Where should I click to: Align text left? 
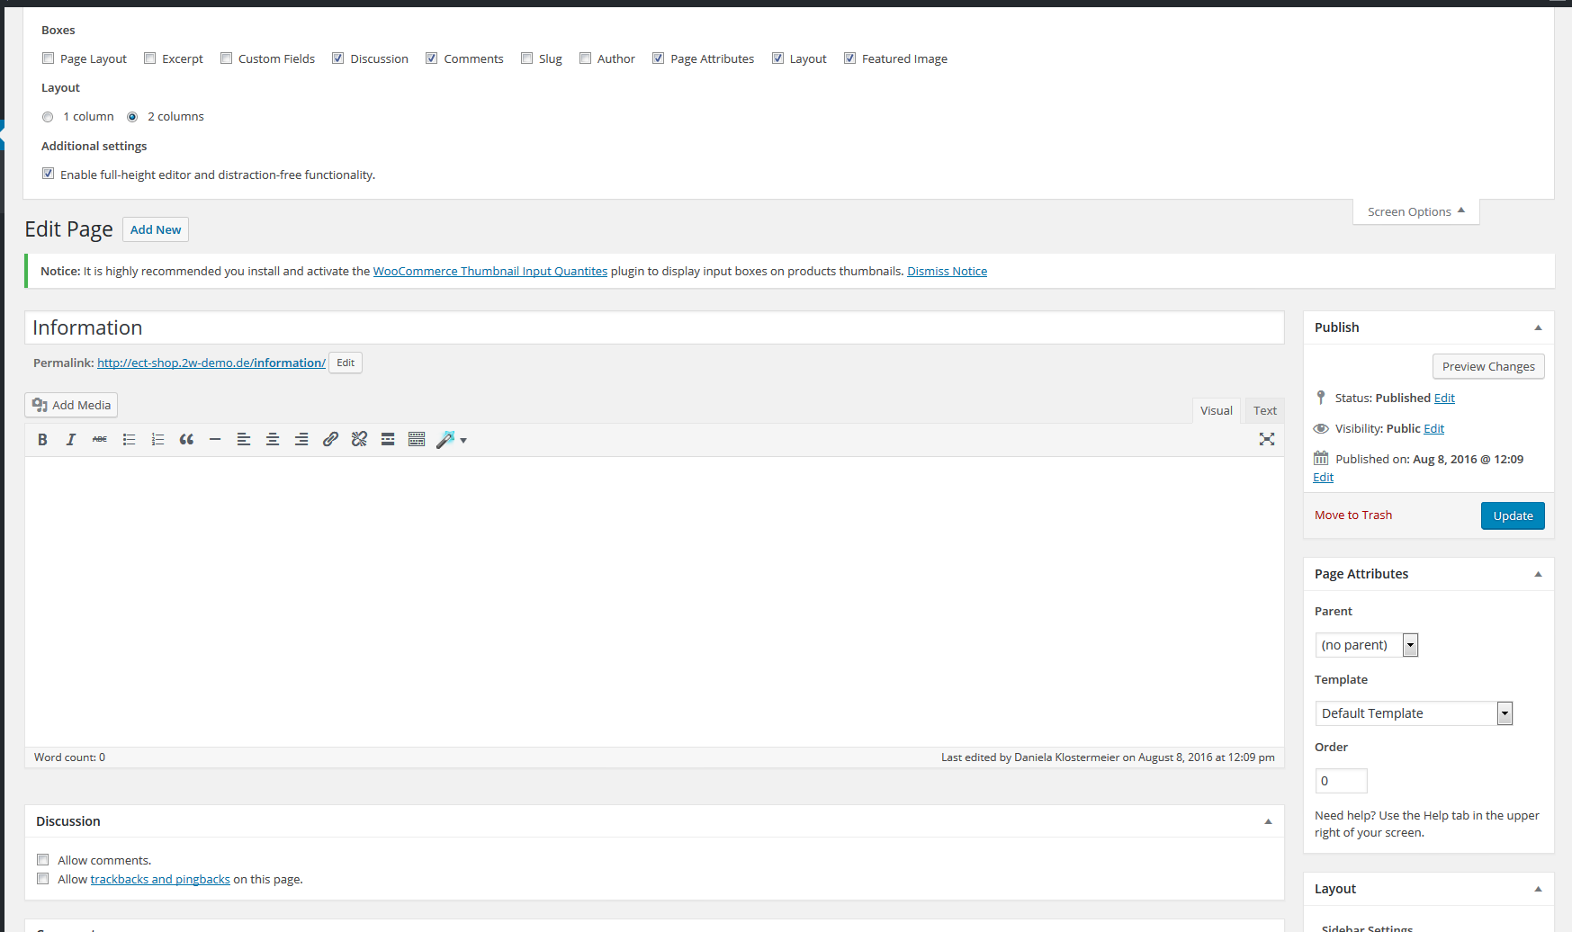(x=244, y=440)
